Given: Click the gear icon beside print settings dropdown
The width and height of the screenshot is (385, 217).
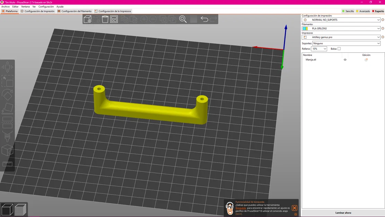Looking at the screenshot, I should 383,20.
